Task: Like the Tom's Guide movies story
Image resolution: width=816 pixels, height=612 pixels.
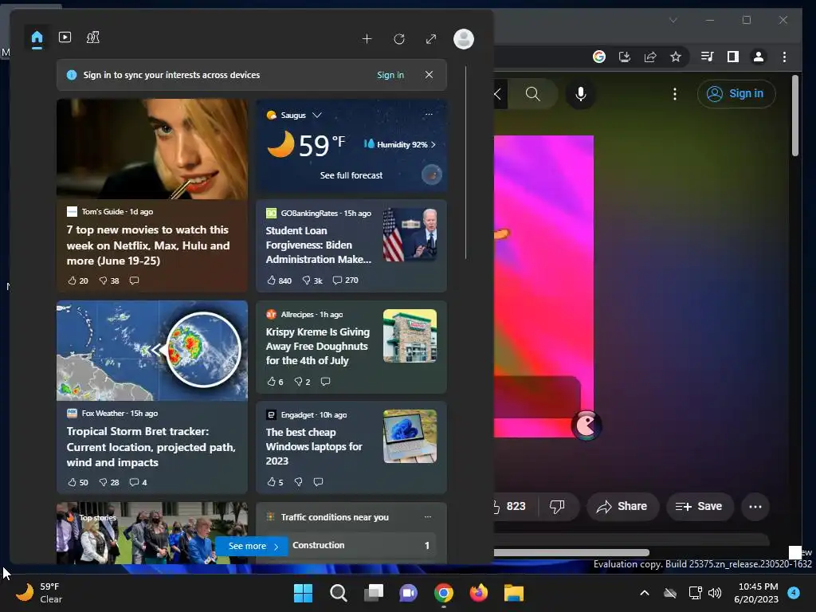Action: [x=78, y=280]
